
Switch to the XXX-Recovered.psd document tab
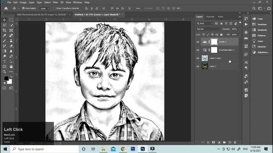click(42, 14)
